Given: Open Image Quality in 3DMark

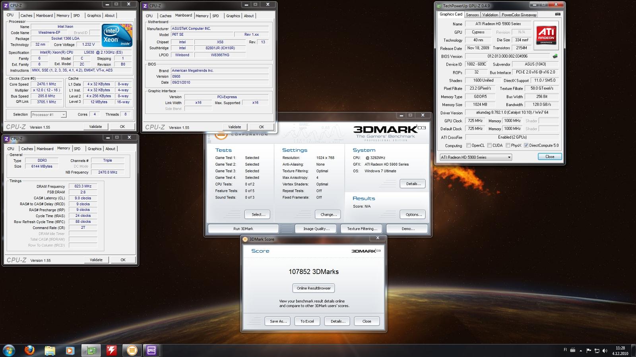Looking at the screenshot, I should coord(316,229).
